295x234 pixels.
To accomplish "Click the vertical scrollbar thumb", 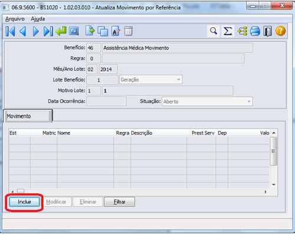I will click(273, 151).
